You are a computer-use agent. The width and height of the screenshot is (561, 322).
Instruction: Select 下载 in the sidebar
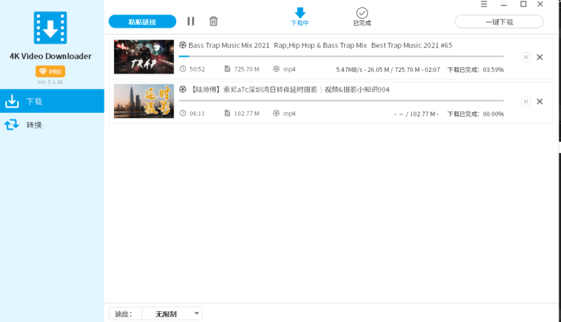click(53, 101)
